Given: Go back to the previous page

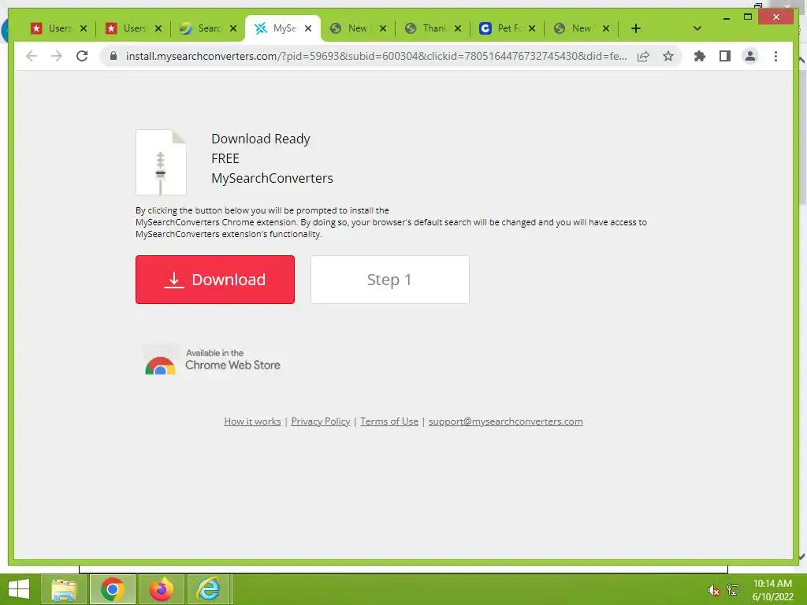Looking at the screenshot, I should (32, 56).
